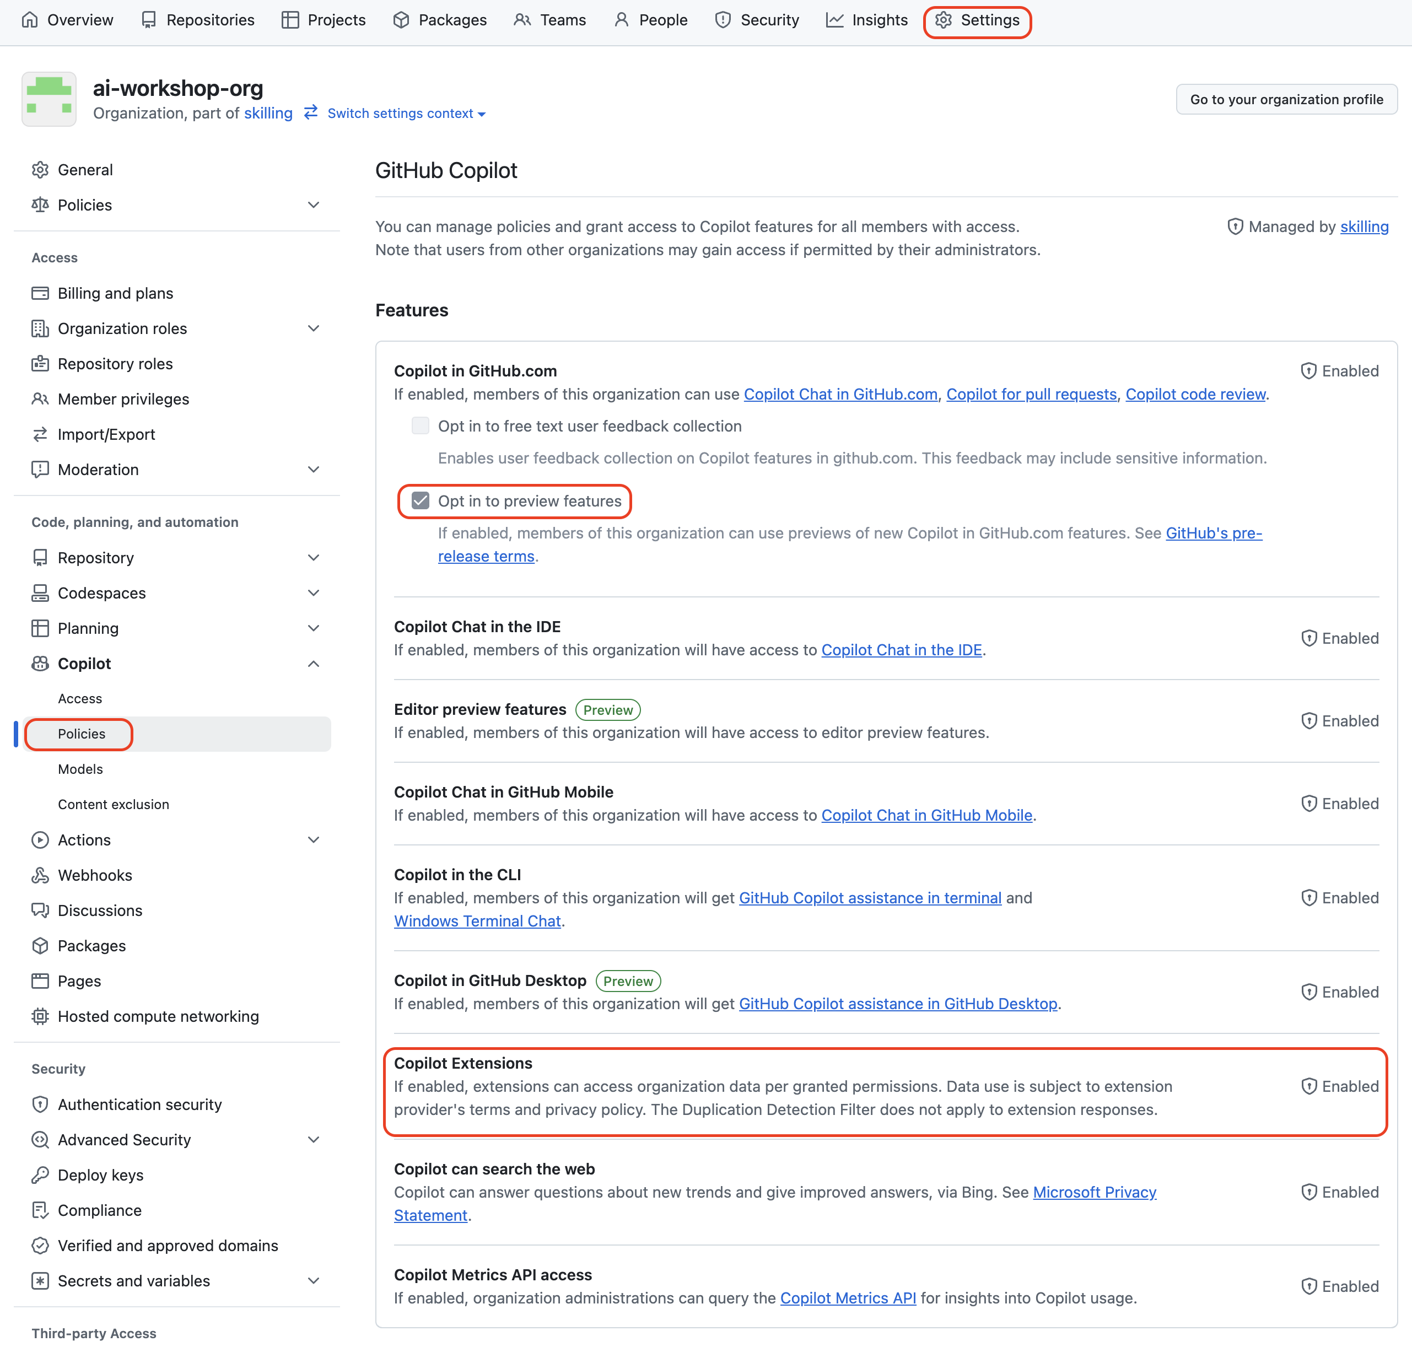Click the Import/Export arrows icon
Viewport: 1412px width, 1347px height.
tap(40, 434)
